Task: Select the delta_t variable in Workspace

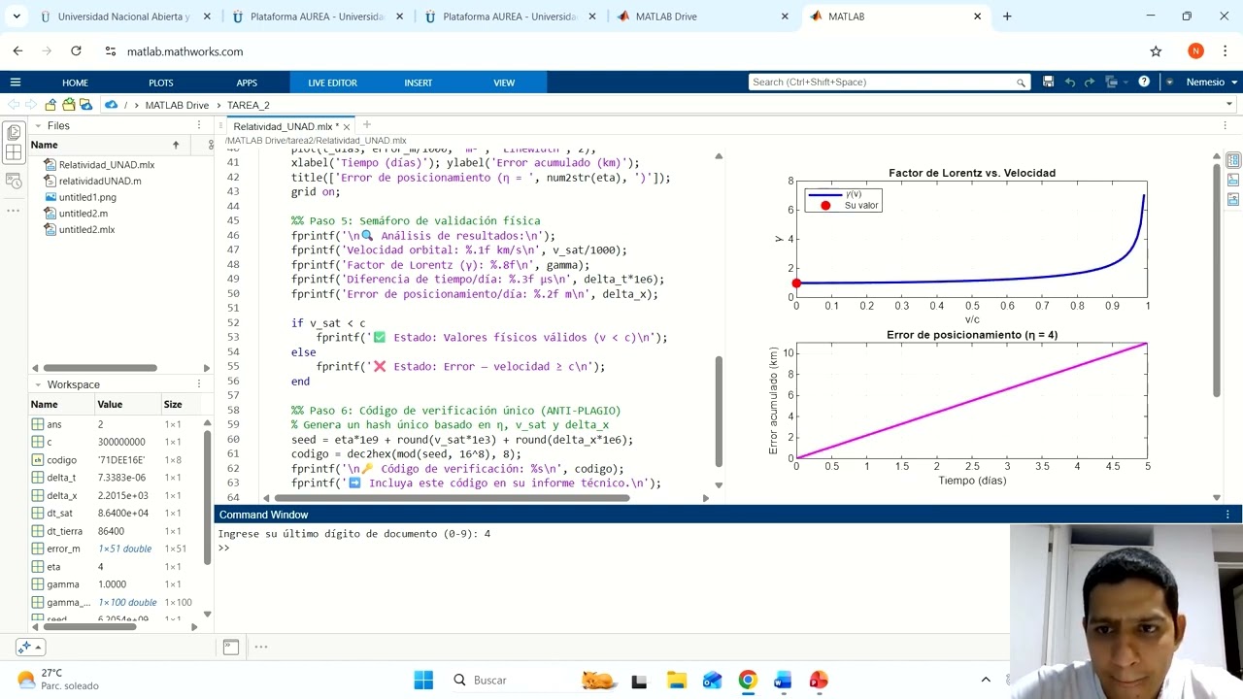Action: coord(61,478)
